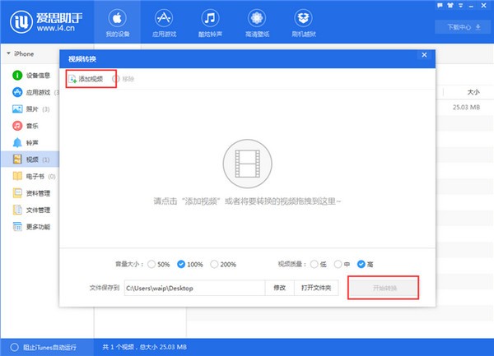Viewport: 494px width, 356px height.
Task: Open the 应用游戏 App Store tab
Action: [x=164, y=22]
